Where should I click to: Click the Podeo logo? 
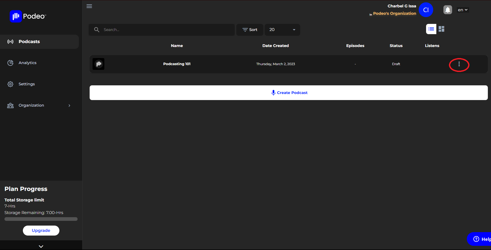click(28, 16)
